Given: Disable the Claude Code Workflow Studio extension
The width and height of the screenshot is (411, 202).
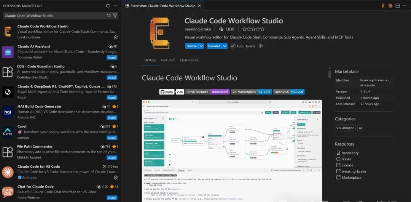Looking at the screenshot, I should tap(191, 46).
